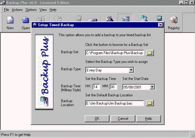Browse for a Backup Set folder
Viewport: 195px width, 138px height.
click(x=150, y=53)
